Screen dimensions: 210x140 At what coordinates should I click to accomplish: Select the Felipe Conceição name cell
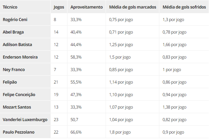coord(19,95)
